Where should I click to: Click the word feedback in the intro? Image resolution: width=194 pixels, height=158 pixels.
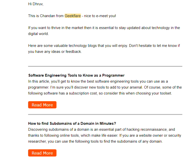[x=73, y=52]
